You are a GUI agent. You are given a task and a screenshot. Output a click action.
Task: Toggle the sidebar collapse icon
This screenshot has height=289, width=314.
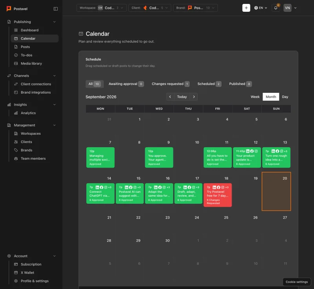pyautogui.click(x=56, y=9)
